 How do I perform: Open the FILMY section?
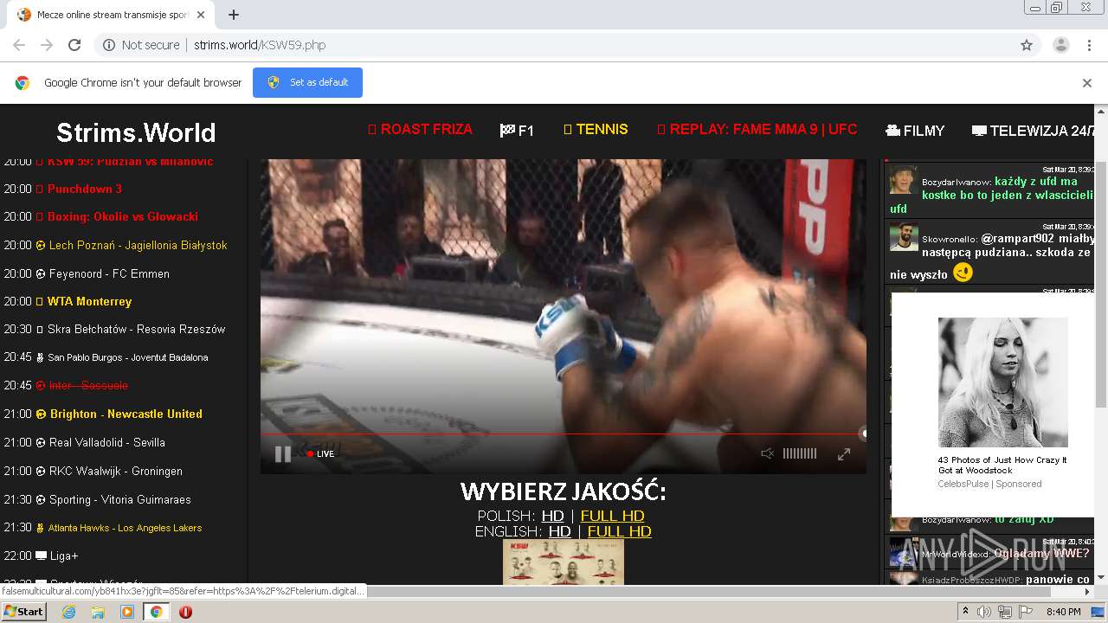(x=915, y=131)
